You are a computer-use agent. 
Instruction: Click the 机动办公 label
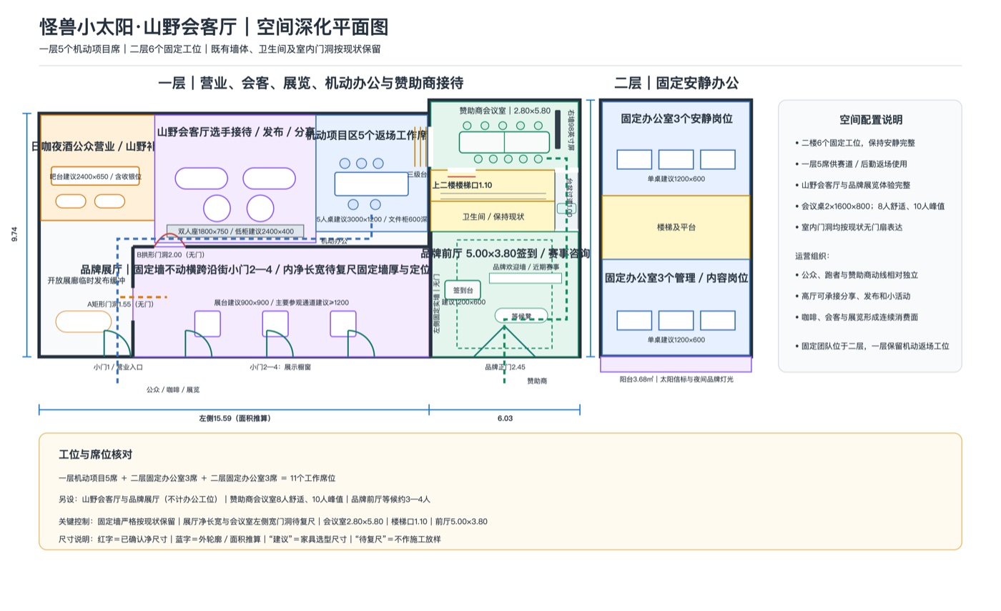pos(333,242)
